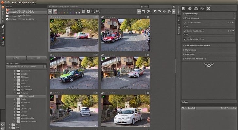238x130 pixels.
Task: Open TSSTcorp CDDVDW drive in Places
Action: tap(26, 19)
